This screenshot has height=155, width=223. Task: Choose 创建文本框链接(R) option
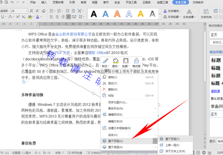pos(129,128)
